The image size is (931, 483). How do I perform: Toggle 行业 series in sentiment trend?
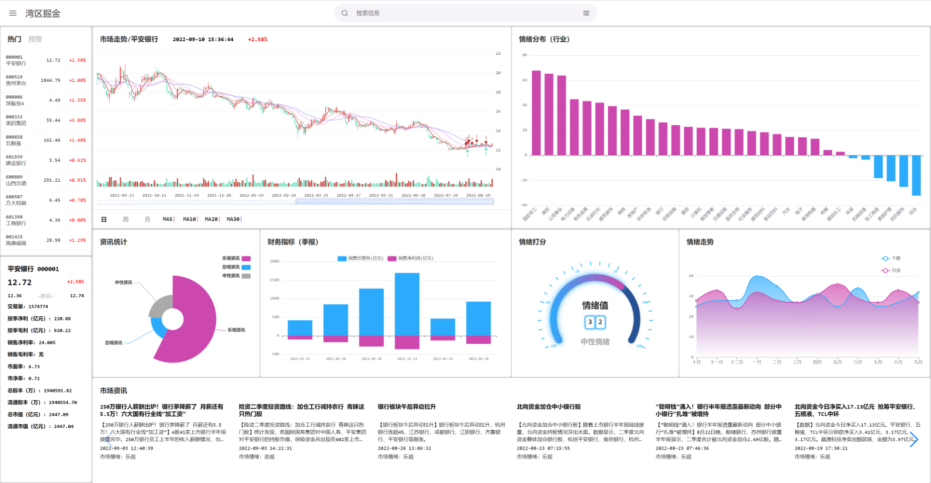click(x=891, y=271)
